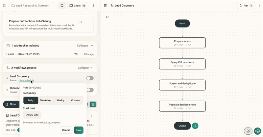Open comment icon on Rob Cheung card
The image size is (263, 137).
point(80,22)
